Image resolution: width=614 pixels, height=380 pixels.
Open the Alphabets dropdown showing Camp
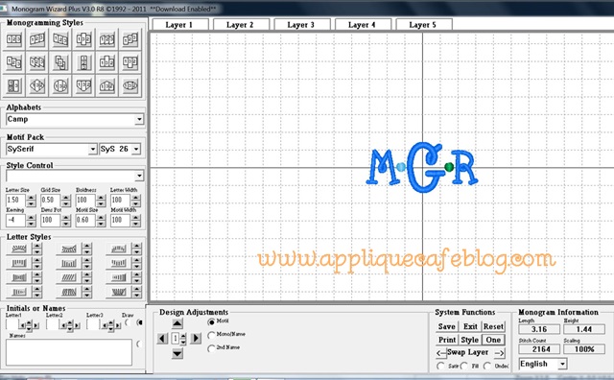[75, 120]
